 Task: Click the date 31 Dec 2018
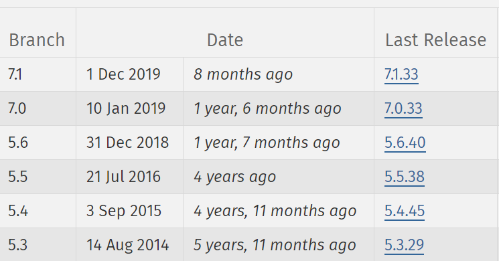pyautogui.click(x=127, y=143)
